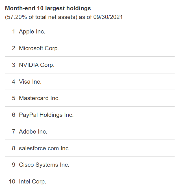Click the 57.20% of total net assets text
This screenshot has height=190, width=178.
click(x=41, y=17)
